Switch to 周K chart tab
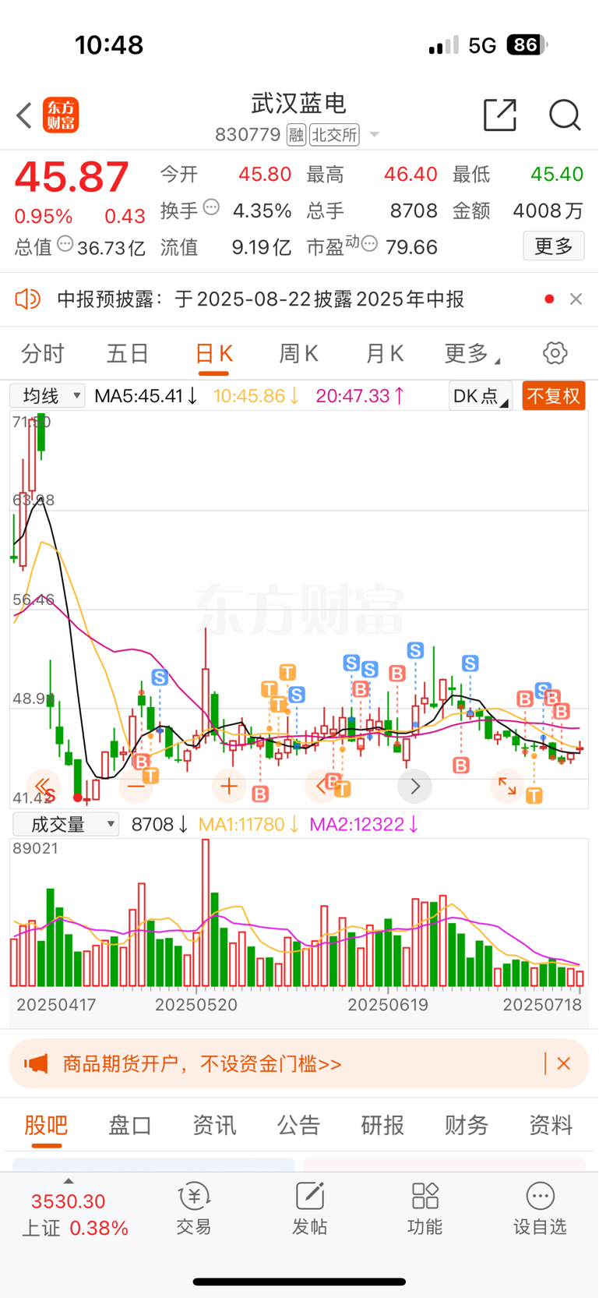Viewport: 599px width, 1298px height. [299, 353]
